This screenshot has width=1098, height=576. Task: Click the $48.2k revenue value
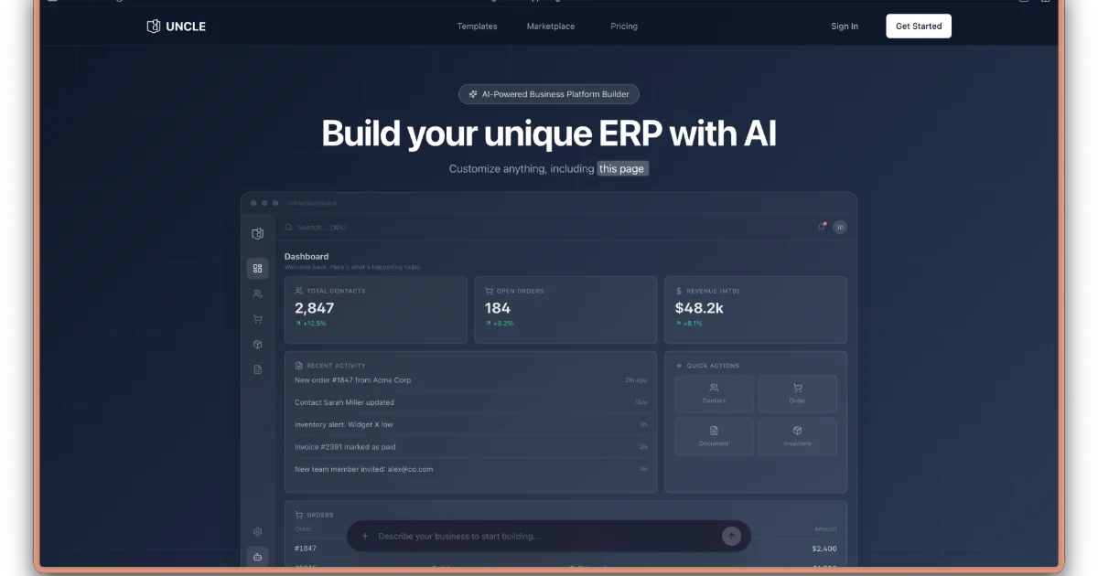[x=699, y=308]
